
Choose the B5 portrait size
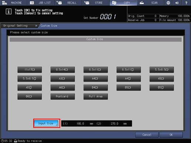click(162, 87)
